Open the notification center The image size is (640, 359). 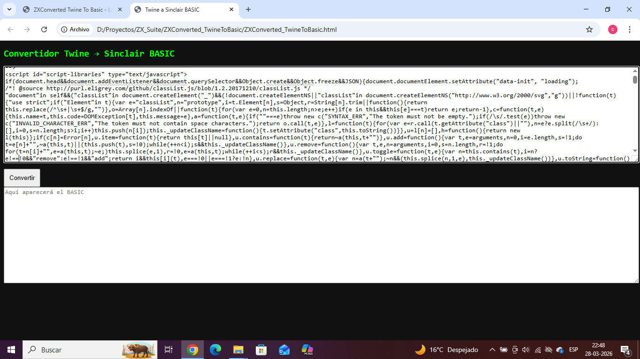click(625, 350)
